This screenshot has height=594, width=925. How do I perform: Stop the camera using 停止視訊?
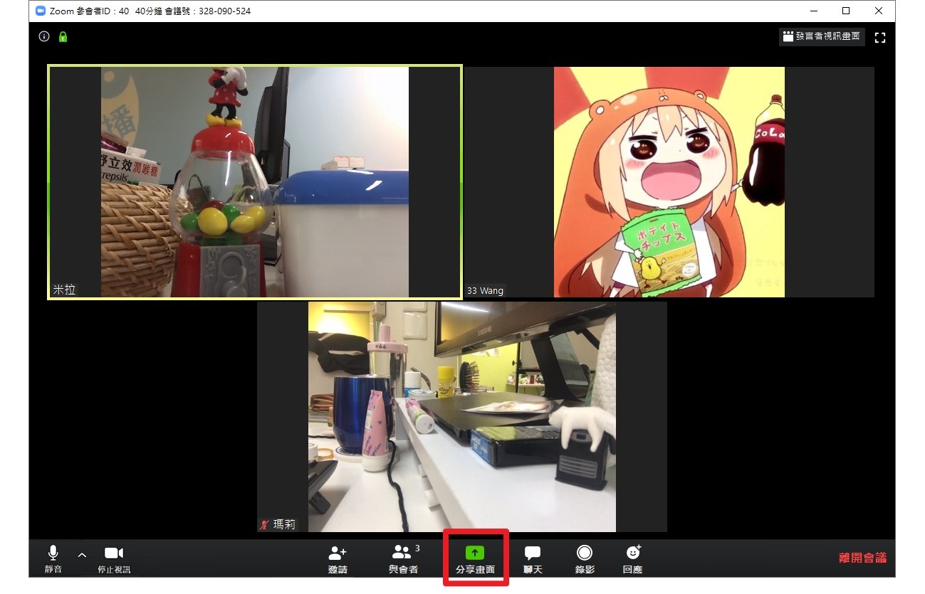point(114,560)
